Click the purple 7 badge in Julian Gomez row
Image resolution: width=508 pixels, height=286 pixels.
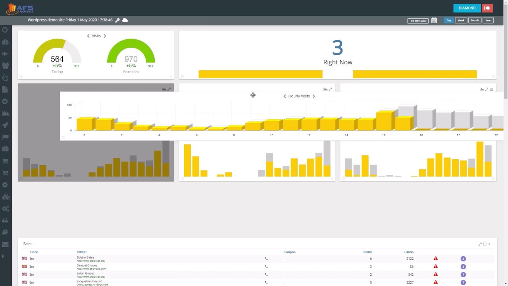click(463, 274)
